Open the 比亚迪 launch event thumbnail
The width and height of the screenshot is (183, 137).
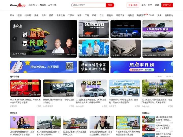point(126,29)
